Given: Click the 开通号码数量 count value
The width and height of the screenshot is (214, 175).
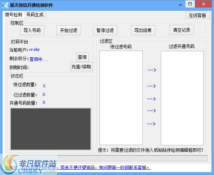Looking at the screenshot, I should point(44,102).
